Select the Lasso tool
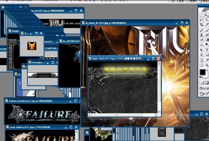209x141 pixels. coord(202,20)
